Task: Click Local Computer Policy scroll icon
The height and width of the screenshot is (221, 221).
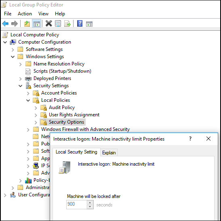Action: coord(5,35)
